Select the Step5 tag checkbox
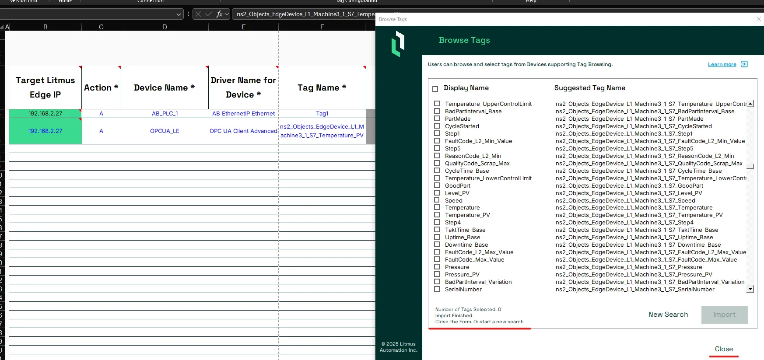The width and height of the screenshot is (764, 360). [x=437, y=148]
